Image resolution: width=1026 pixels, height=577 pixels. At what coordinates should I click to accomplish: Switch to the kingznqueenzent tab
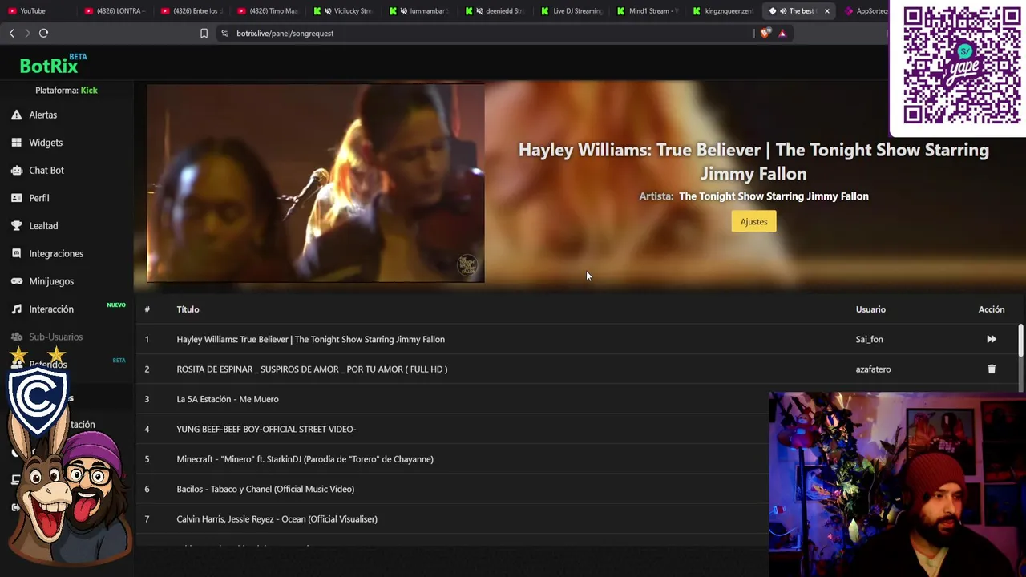point(723,11)
